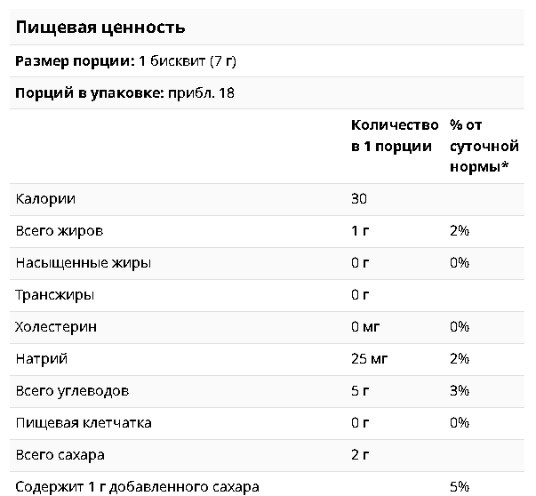Click the Содержит 1 г добавленного сахара text
This screenshot has width=536, height=496.
pos(138,487)
